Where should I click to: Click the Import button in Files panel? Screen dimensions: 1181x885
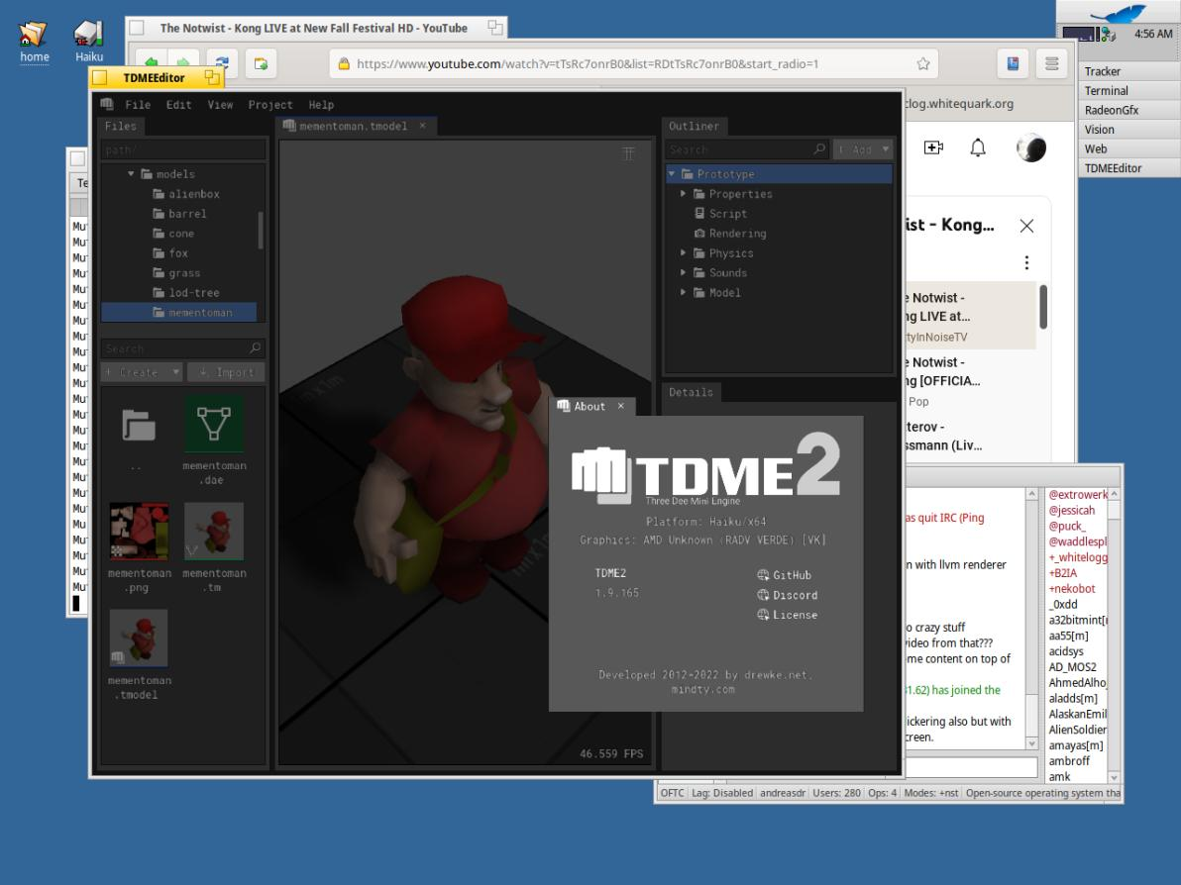tap(226, 372)
